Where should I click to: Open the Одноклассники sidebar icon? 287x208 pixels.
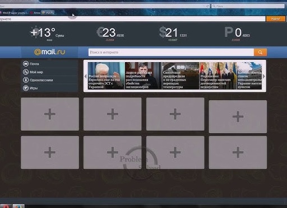[26, 80]
